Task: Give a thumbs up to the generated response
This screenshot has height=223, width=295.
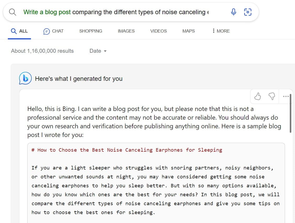Action: coord(257,96)
